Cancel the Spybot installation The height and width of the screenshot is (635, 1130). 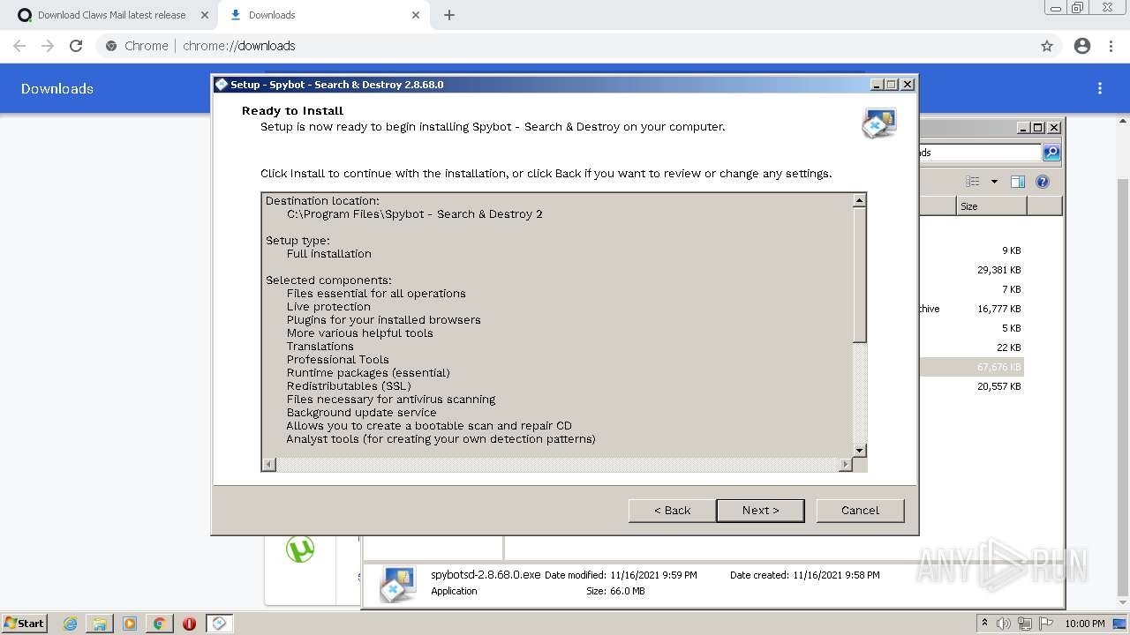[x=860, y=510]
